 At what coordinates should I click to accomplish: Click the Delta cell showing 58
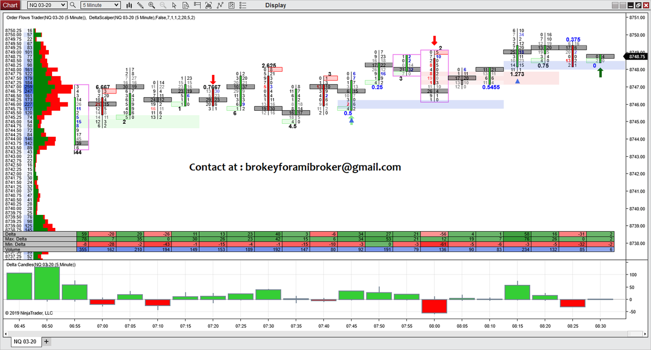518,234
